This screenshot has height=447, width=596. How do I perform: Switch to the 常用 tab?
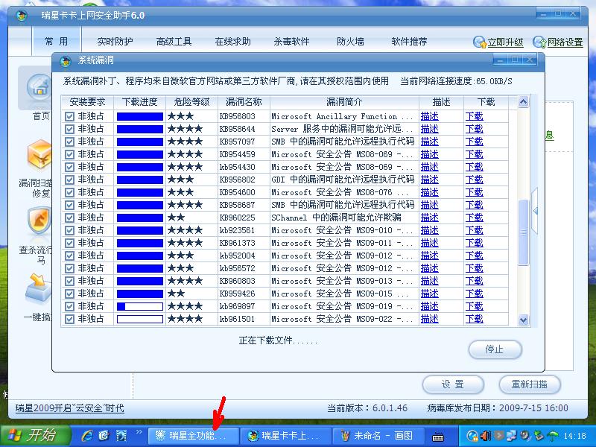coord(57,42)
